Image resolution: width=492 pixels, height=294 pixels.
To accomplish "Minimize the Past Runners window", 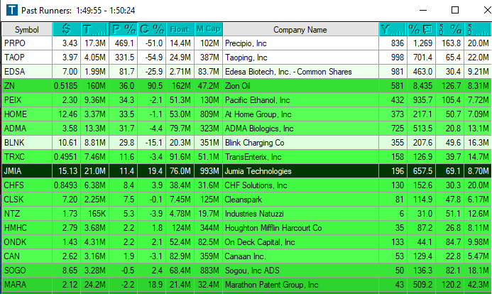I will [x=423, y=10].
